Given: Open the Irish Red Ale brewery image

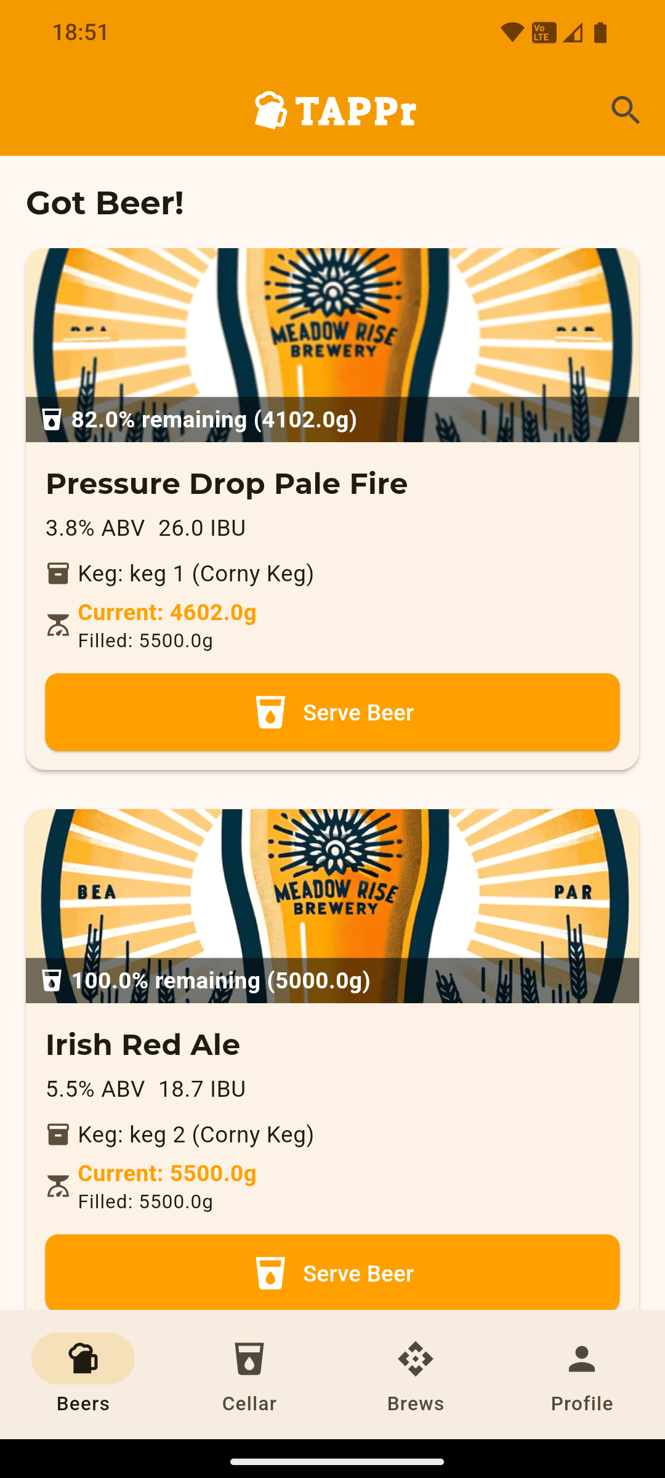Looking at the screenshot, I should [x=332, y=906].
